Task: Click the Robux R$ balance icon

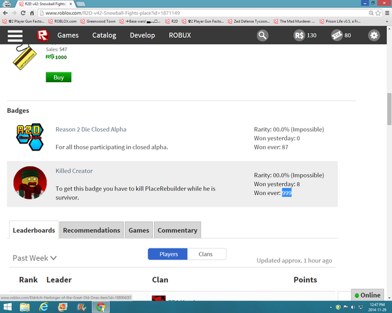Action: coord(299,35)
